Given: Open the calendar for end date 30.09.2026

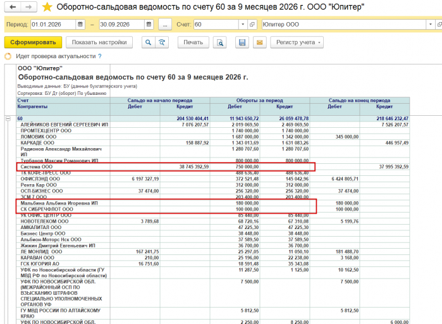Looking at the screenshot, I should (149, 24).
